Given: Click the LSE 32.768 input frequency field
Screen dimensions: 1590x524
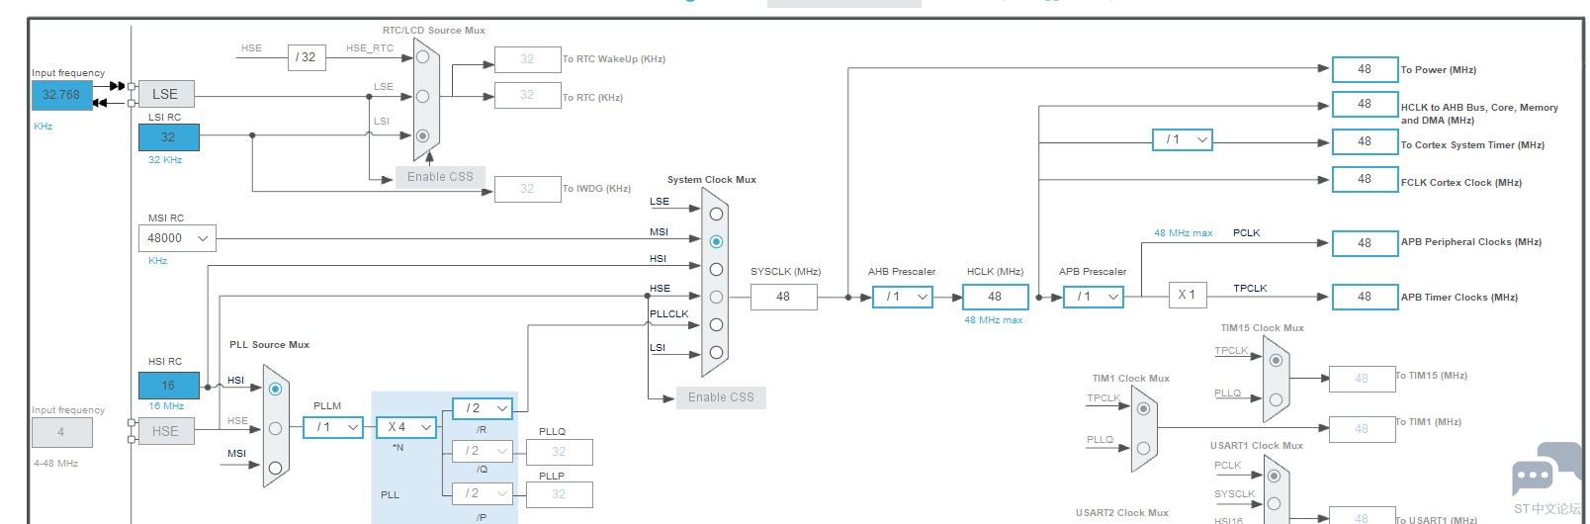Looking at the screenshot, I should (61, 95).
